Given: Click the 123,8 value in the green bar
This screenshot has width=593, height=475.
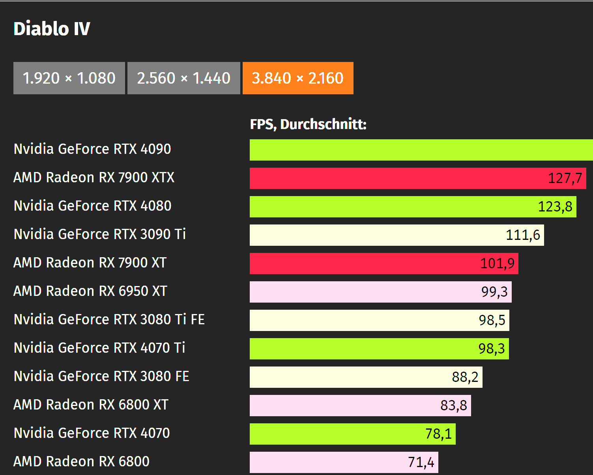Looking at the screenshot, I should coord(555,207).
